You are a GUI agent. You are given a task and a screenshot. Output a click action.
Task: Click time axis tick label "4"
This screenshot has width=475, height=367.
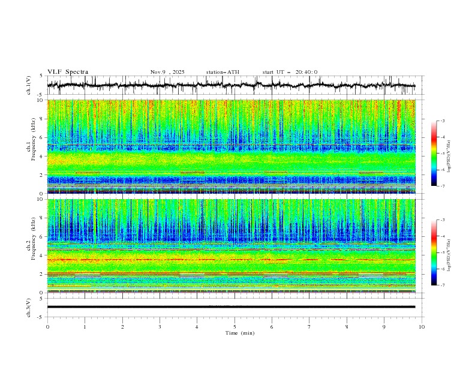[x=197, y=327]
